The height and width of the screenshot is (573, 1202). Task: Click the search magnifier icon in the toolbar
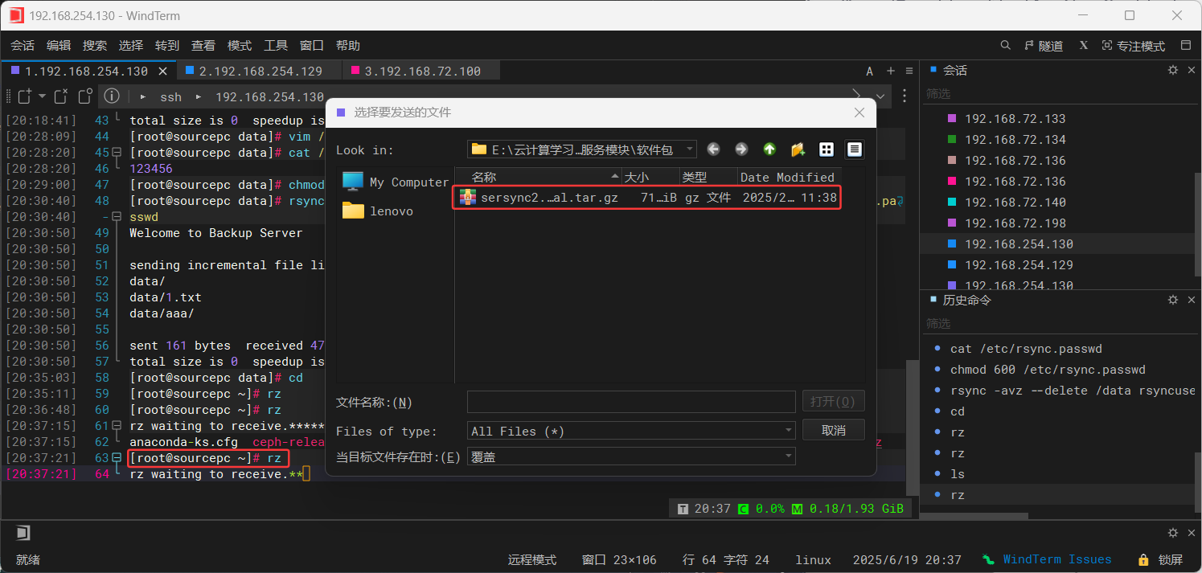[1005, 45]
